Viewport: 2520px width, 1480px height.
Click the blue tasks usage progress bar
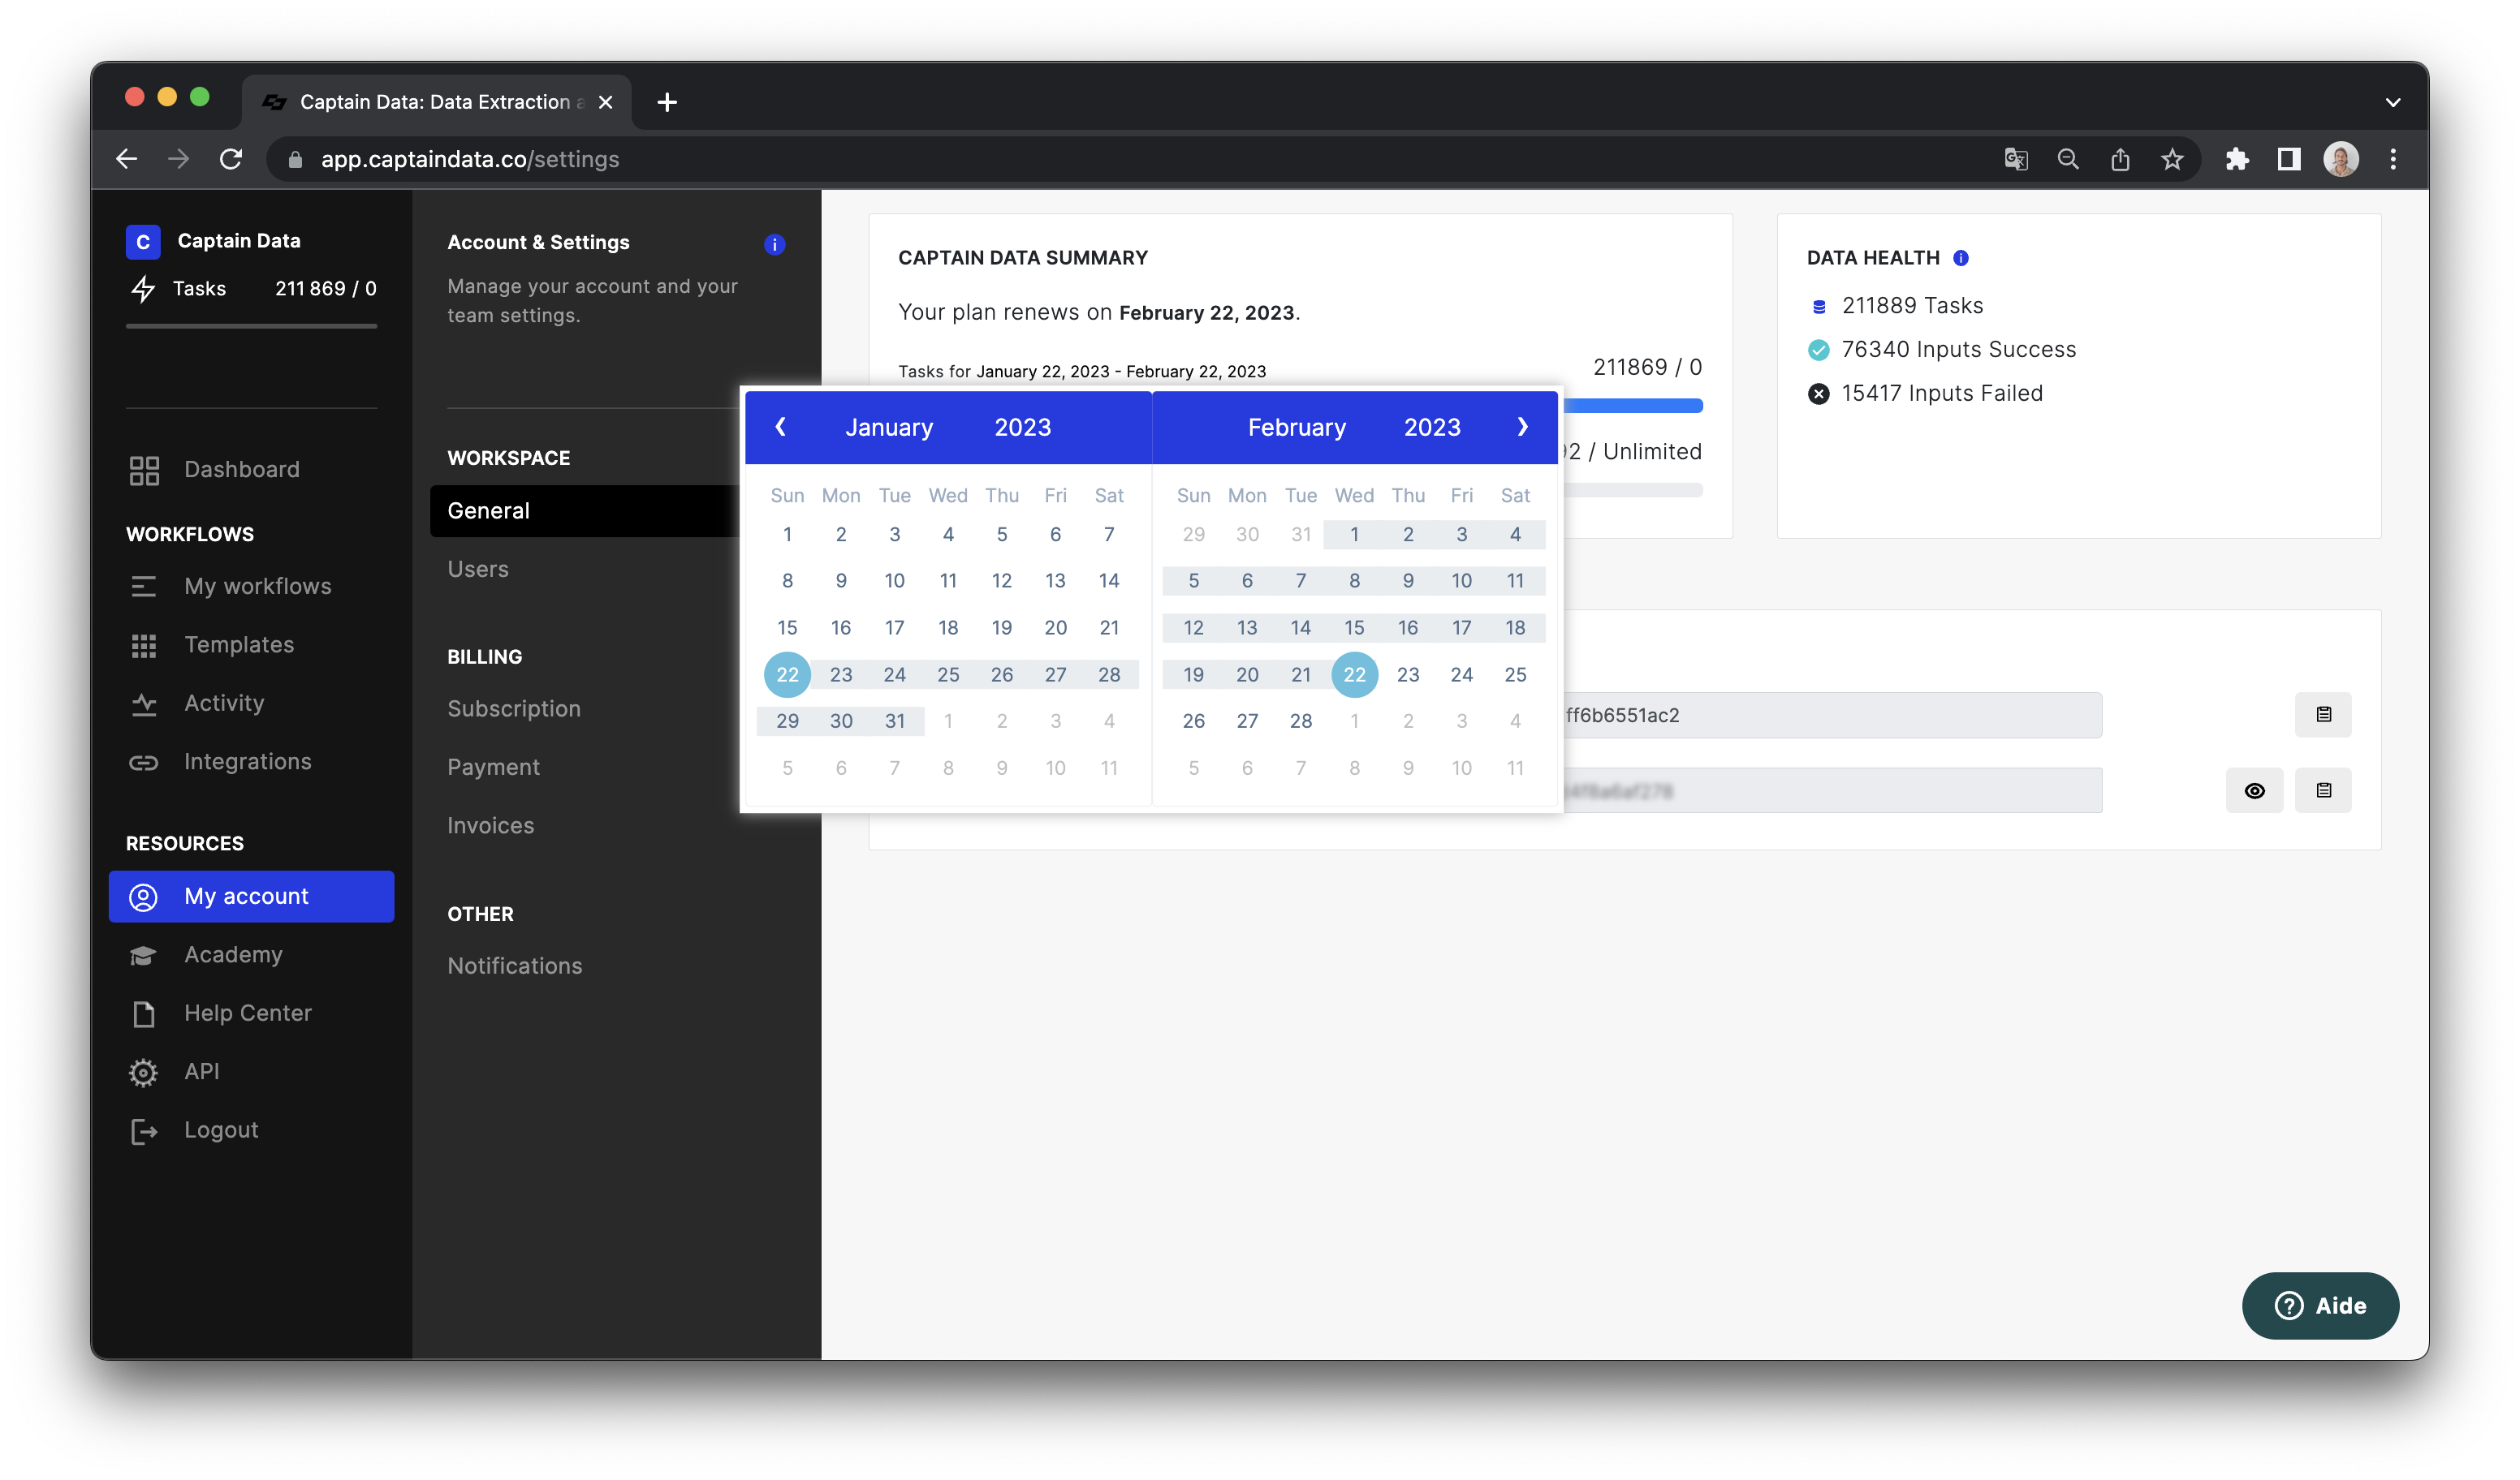point(1632,406)
